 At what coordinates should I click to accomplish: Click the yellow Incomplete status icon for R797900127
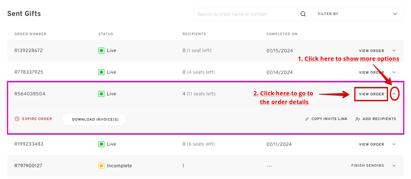[x=101, y=166]
